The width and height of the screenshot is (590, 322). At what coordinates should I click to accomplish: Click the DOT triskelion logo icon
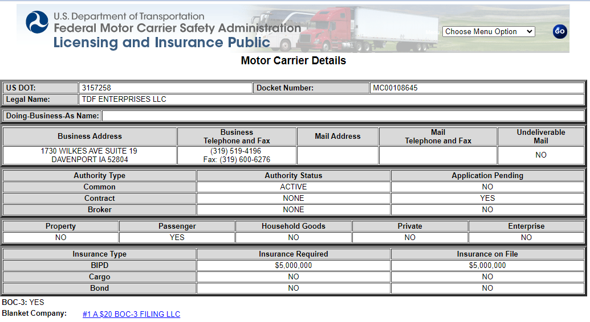click(x=37, y=22)
